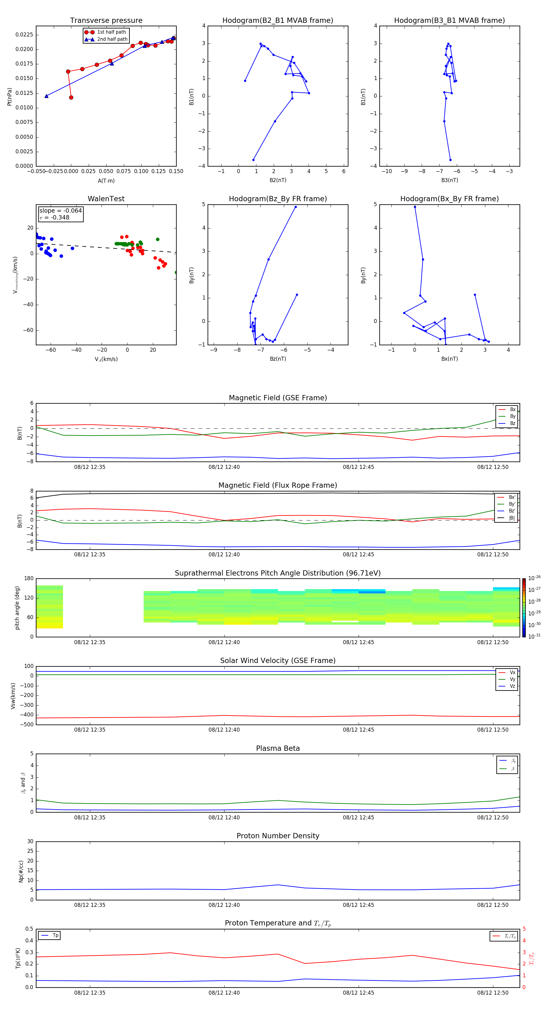Click the leftmost blue triangle in Transverse pressure plot
The image size is (556, 1020).
(46, 96)
